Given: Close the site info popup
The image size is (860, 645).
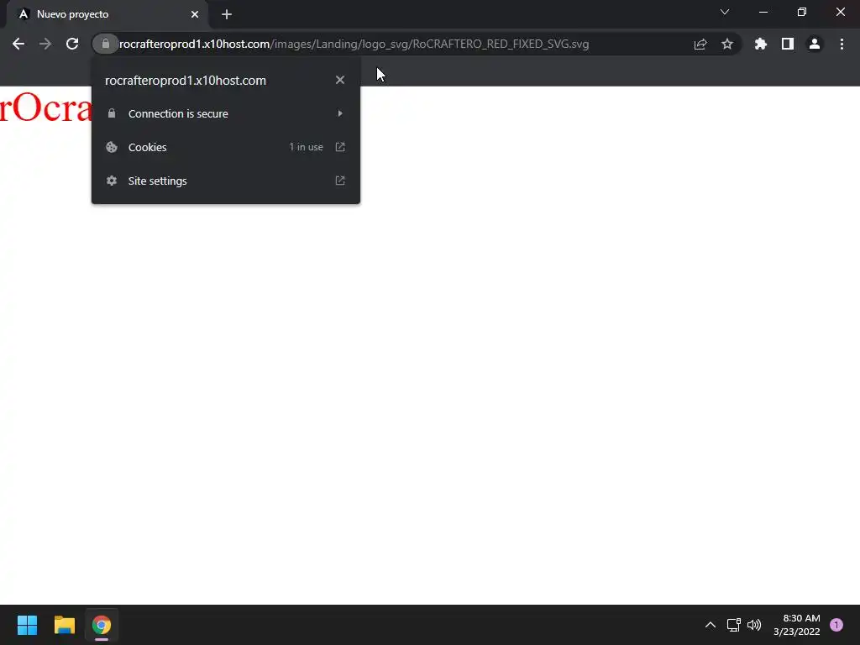Looking at the screenshot, I should pyautogui.click(x=340, y=80).
